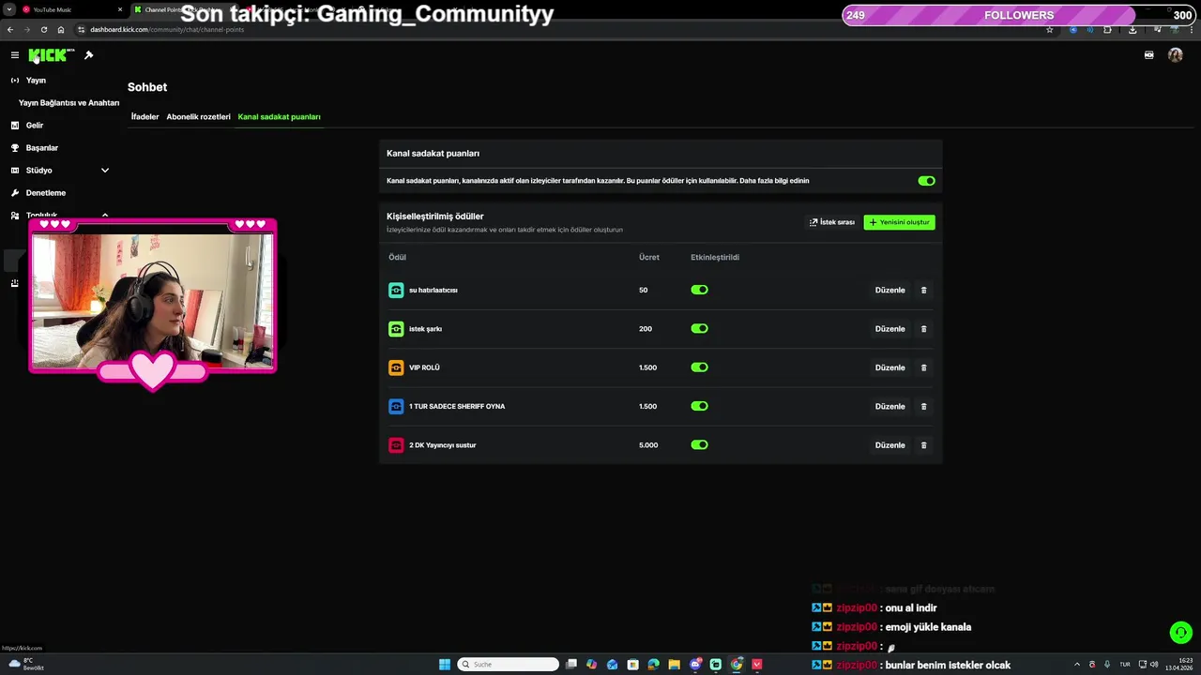Image resolution: width=1201 pixels, height=675 pixels.
Task: Open İstek sırası link
Action: pyautogui.click(x=832, y=222)
